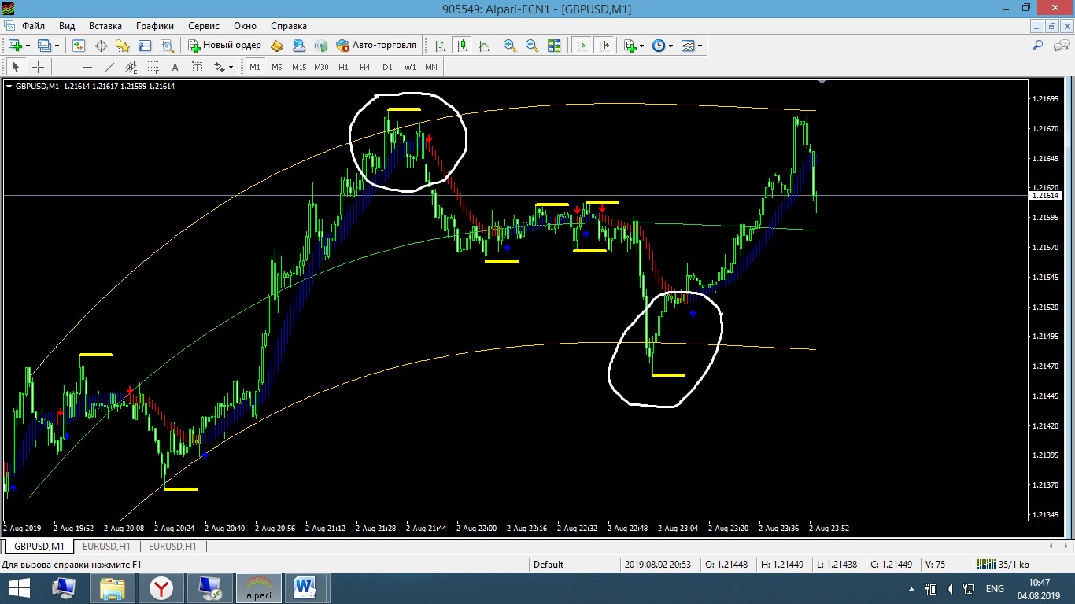Toggle chart auto scroll

pyautogui.click(x=582, y=46)
